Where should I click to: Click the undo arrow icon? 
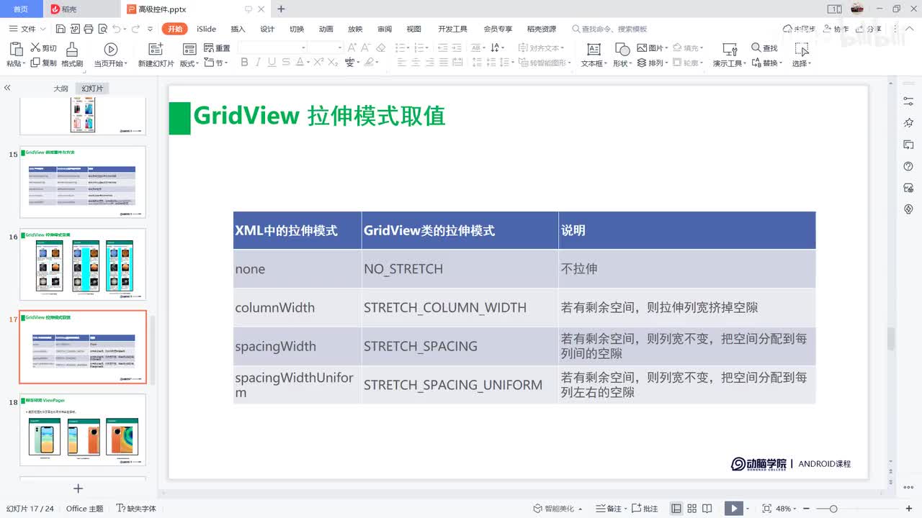[116, 29]
